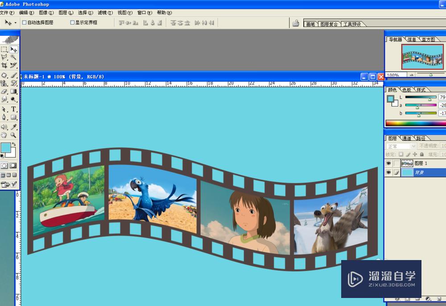Open the file browser icon in options bar
This screenshot has width=446, height=306.
click(x=296, y=23)
